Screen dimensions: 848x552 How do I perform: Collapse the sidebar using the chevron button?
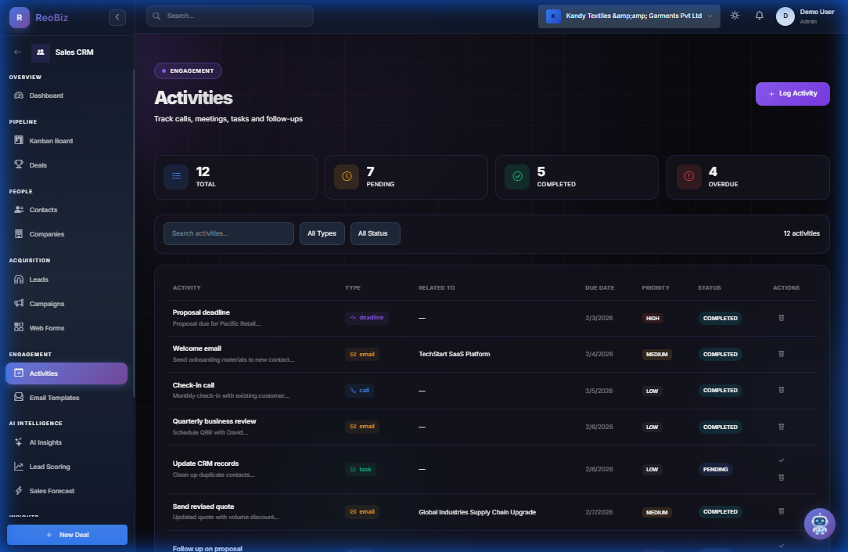117,16
